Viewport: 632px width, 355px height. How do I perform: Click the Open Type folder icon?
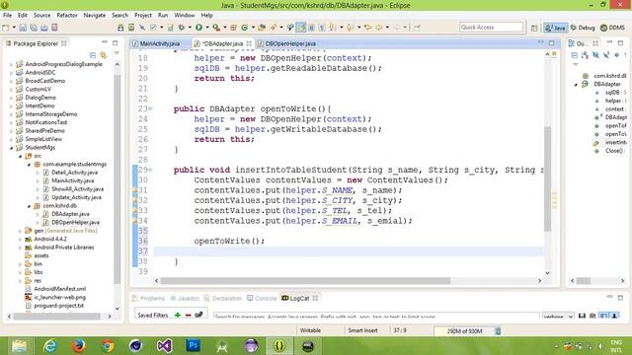point(262,28)
